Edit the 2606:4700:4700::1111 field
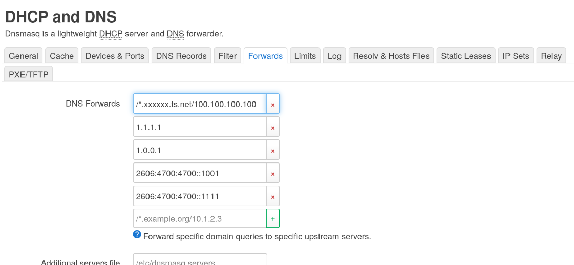The width and height of the screenshot is (574, 265). coord(200,196)
